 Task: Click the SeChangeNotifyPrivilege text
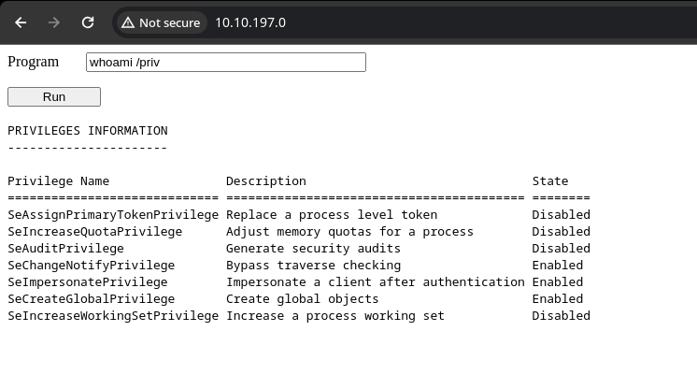91,266
